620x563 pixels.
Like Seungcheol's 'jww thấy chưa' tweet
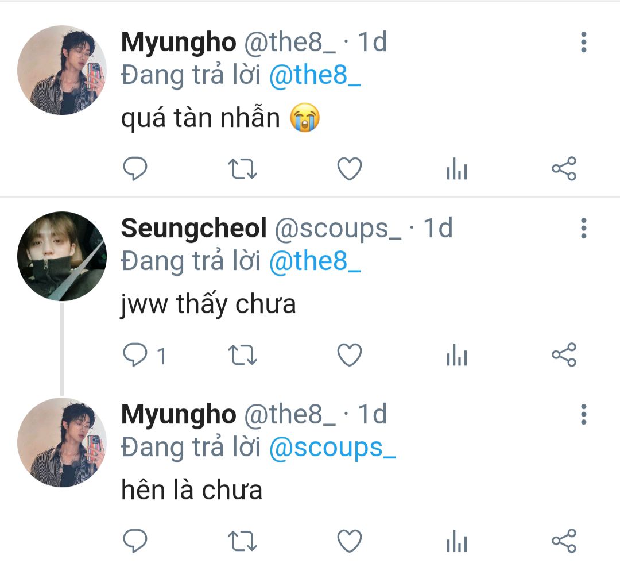pos(350,355)
